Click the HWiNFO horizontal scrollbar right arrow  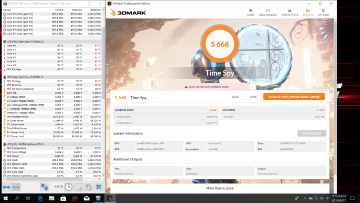(x=99, y=178)
